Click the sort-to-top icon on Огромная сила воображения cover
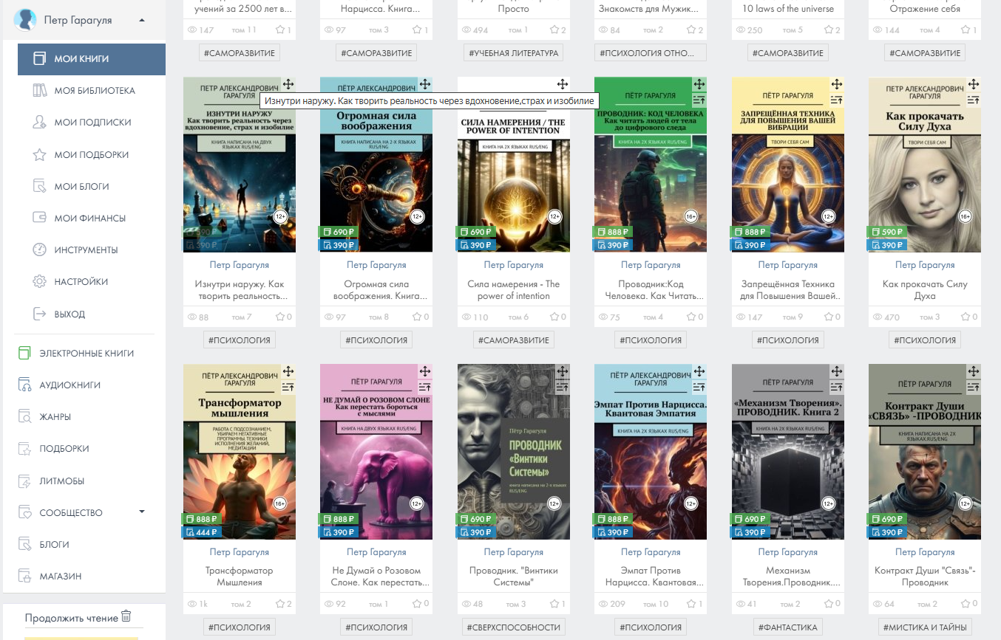Viewport: 1001px width, 640px height. (x=427, y=98)
